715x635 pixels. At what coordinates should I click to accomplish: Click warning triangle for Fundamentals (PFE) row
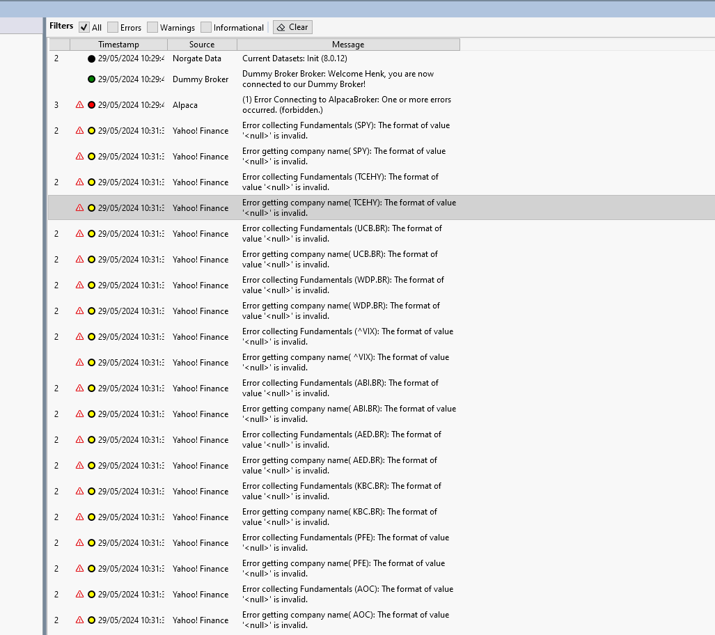(x=80, y=543)
